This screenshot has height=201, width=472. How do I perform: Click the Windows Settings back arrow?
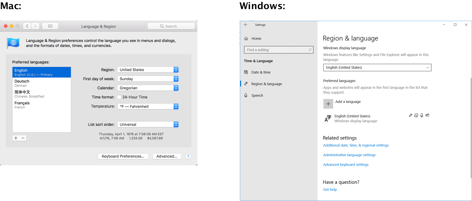coord(246,25)
